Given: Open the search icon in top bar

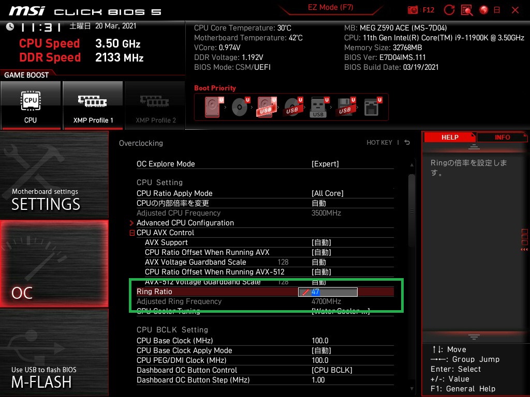Looking at the screenshot, I should pos(467,10).
